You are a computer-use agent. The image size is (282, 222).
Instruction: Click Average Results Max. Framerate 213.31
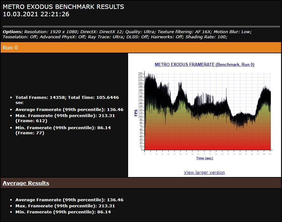click(x=65, y=206)
